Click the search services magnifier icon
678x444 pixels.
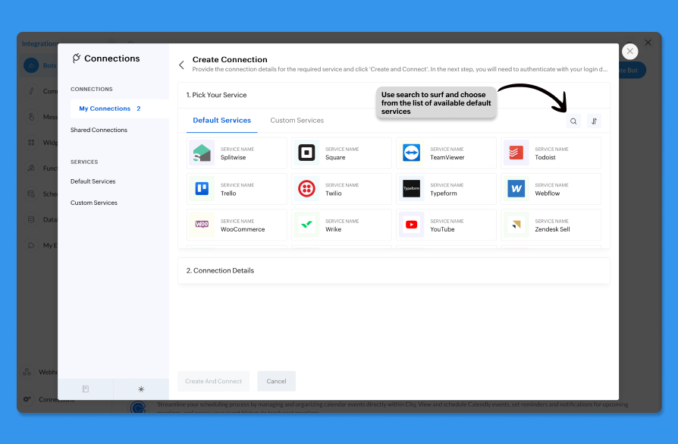573,121
